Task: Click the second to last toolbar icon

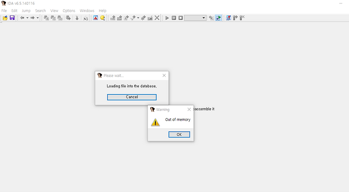Action: 235,18
